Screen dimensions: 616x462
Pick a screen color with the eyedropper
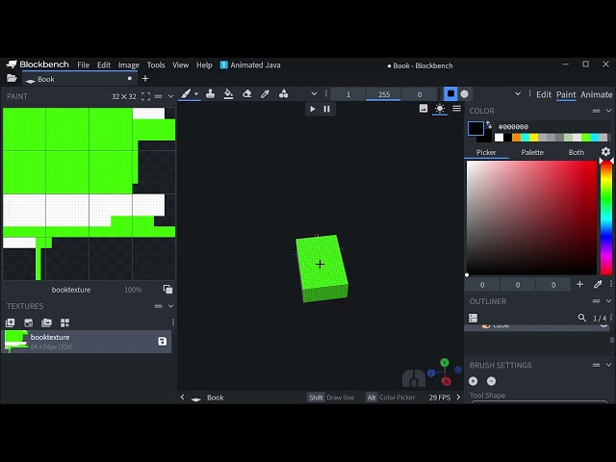tap(598, 284)
